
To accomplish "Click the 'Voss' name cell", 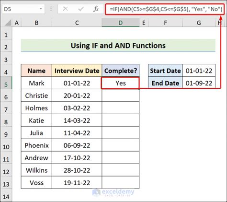I will point(36,183).
